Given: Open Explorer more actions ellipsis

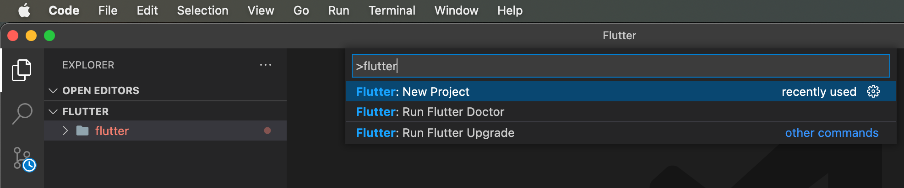Looking at the screenshot, I should point(266,65).
